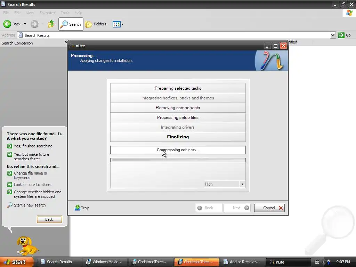
Task: Open the View menu in Explorer
Action: point(30,13)
